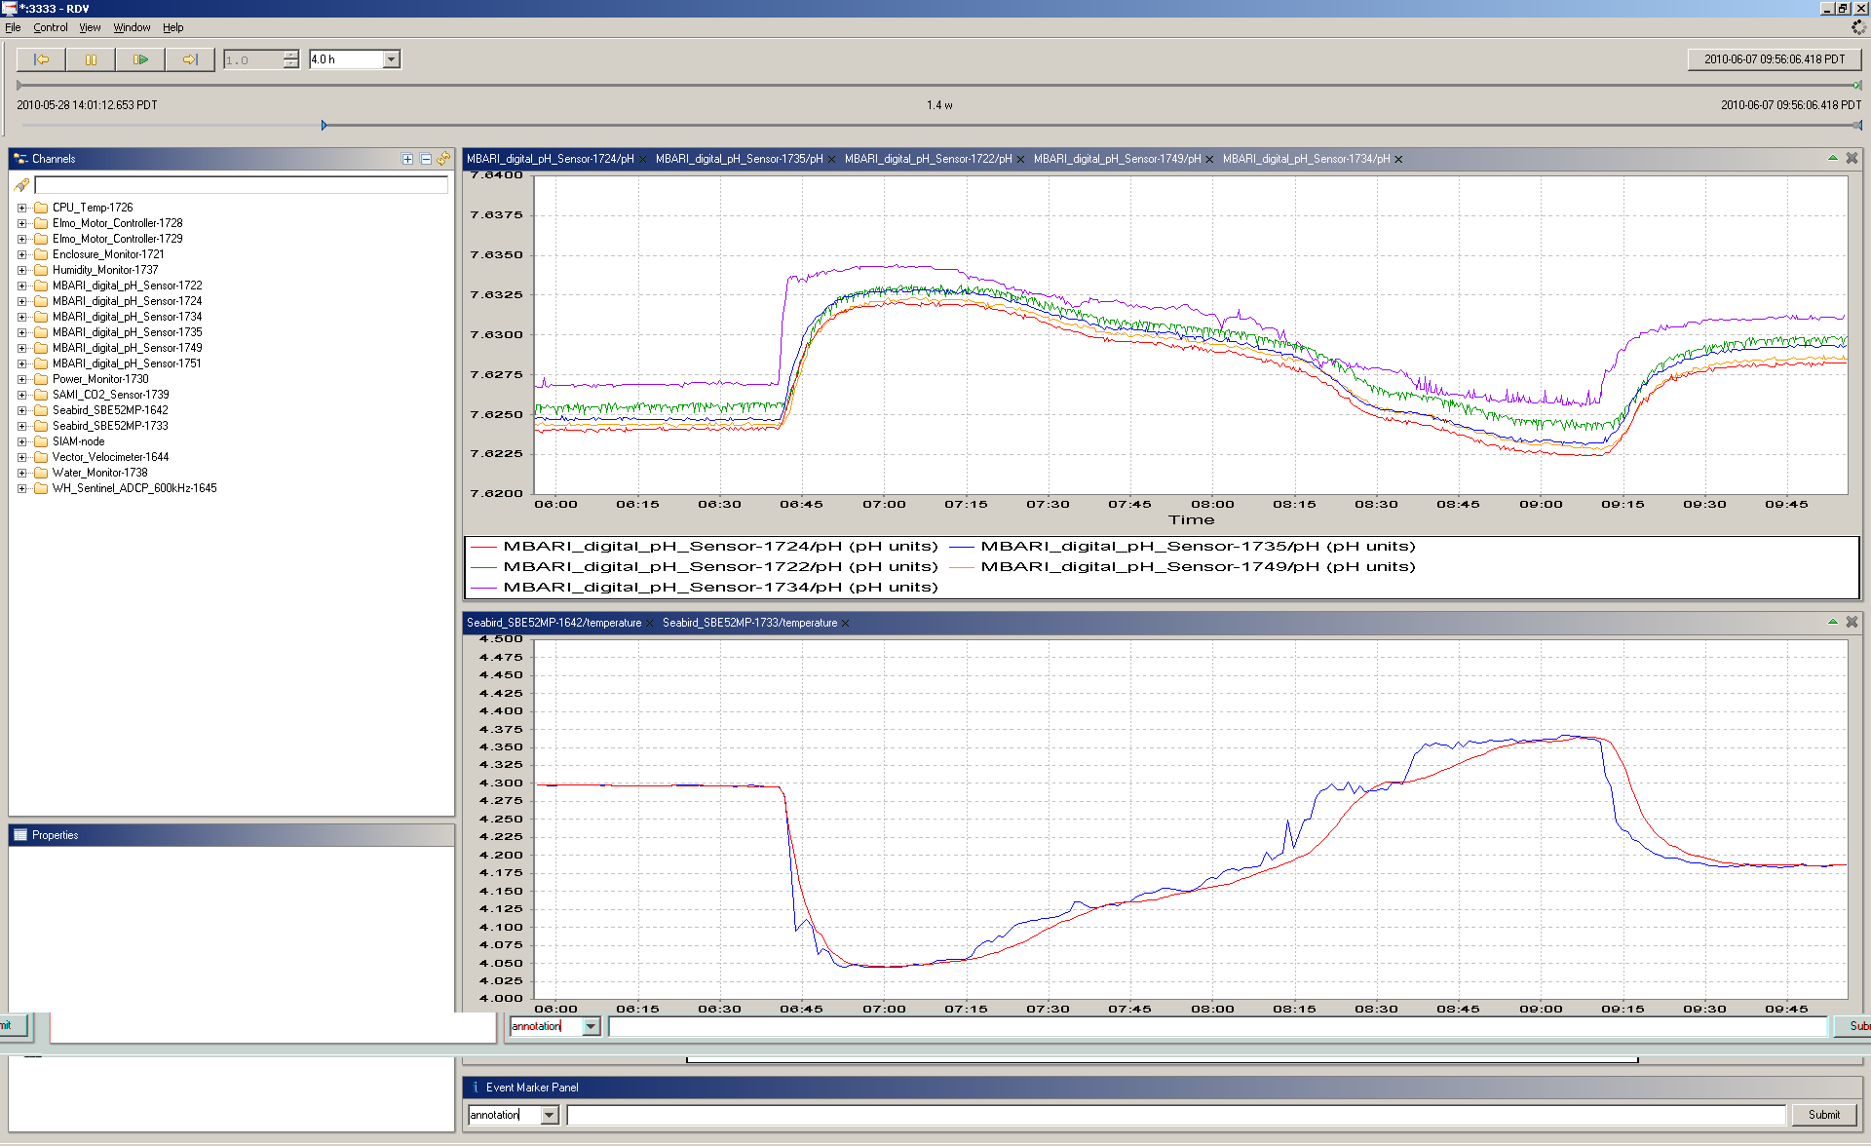This screenshot has height=1146, width=1871.
Task: Collapse all channels with the minus icon
Action: 426,159
